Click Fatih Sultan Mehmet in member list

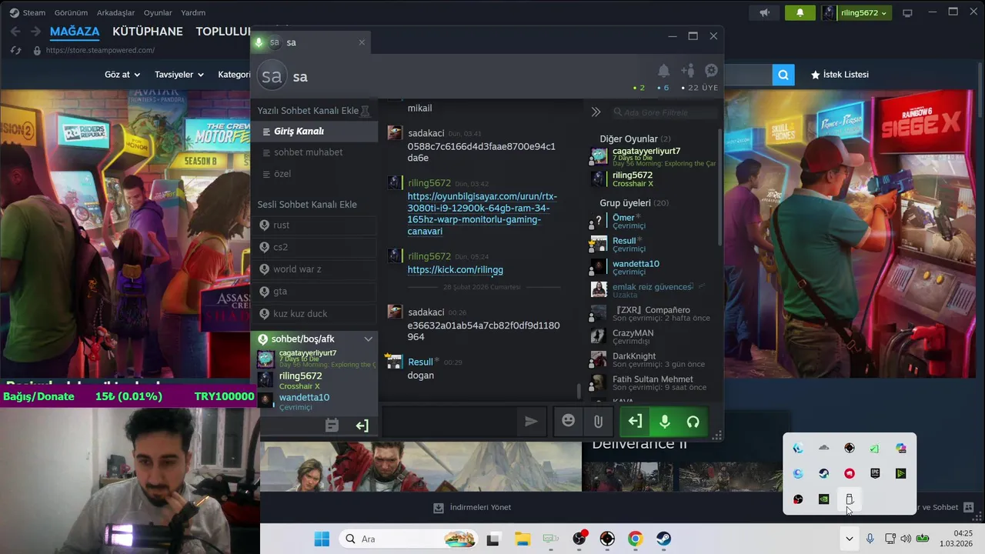653,383
